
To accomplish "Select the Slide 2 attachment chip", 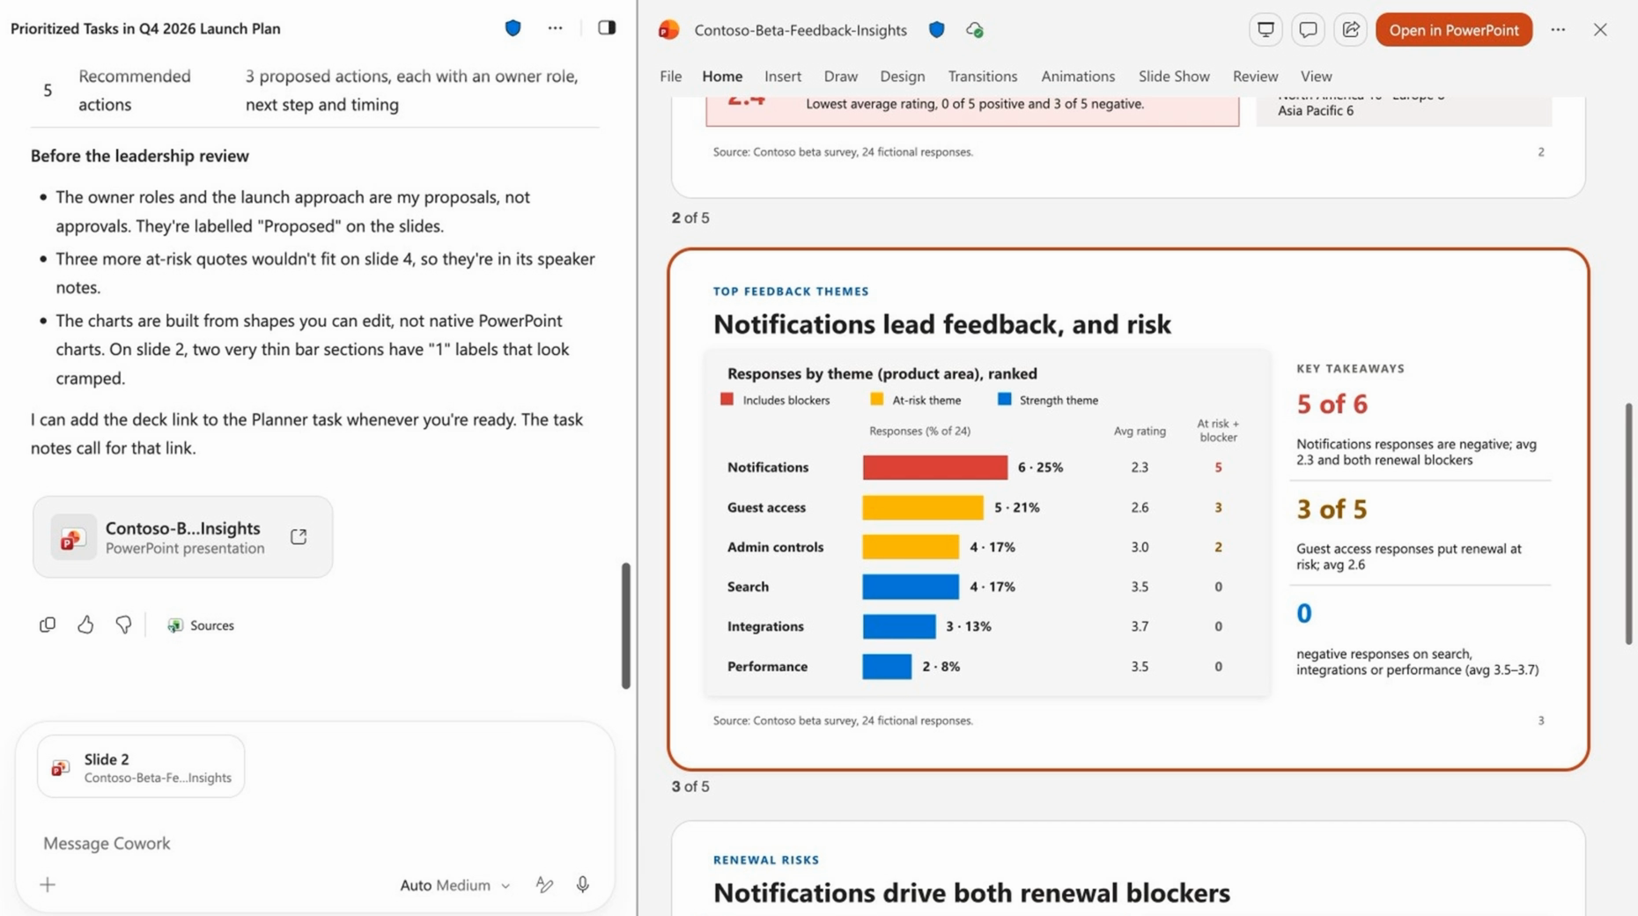I will click(x=141, y=767).
